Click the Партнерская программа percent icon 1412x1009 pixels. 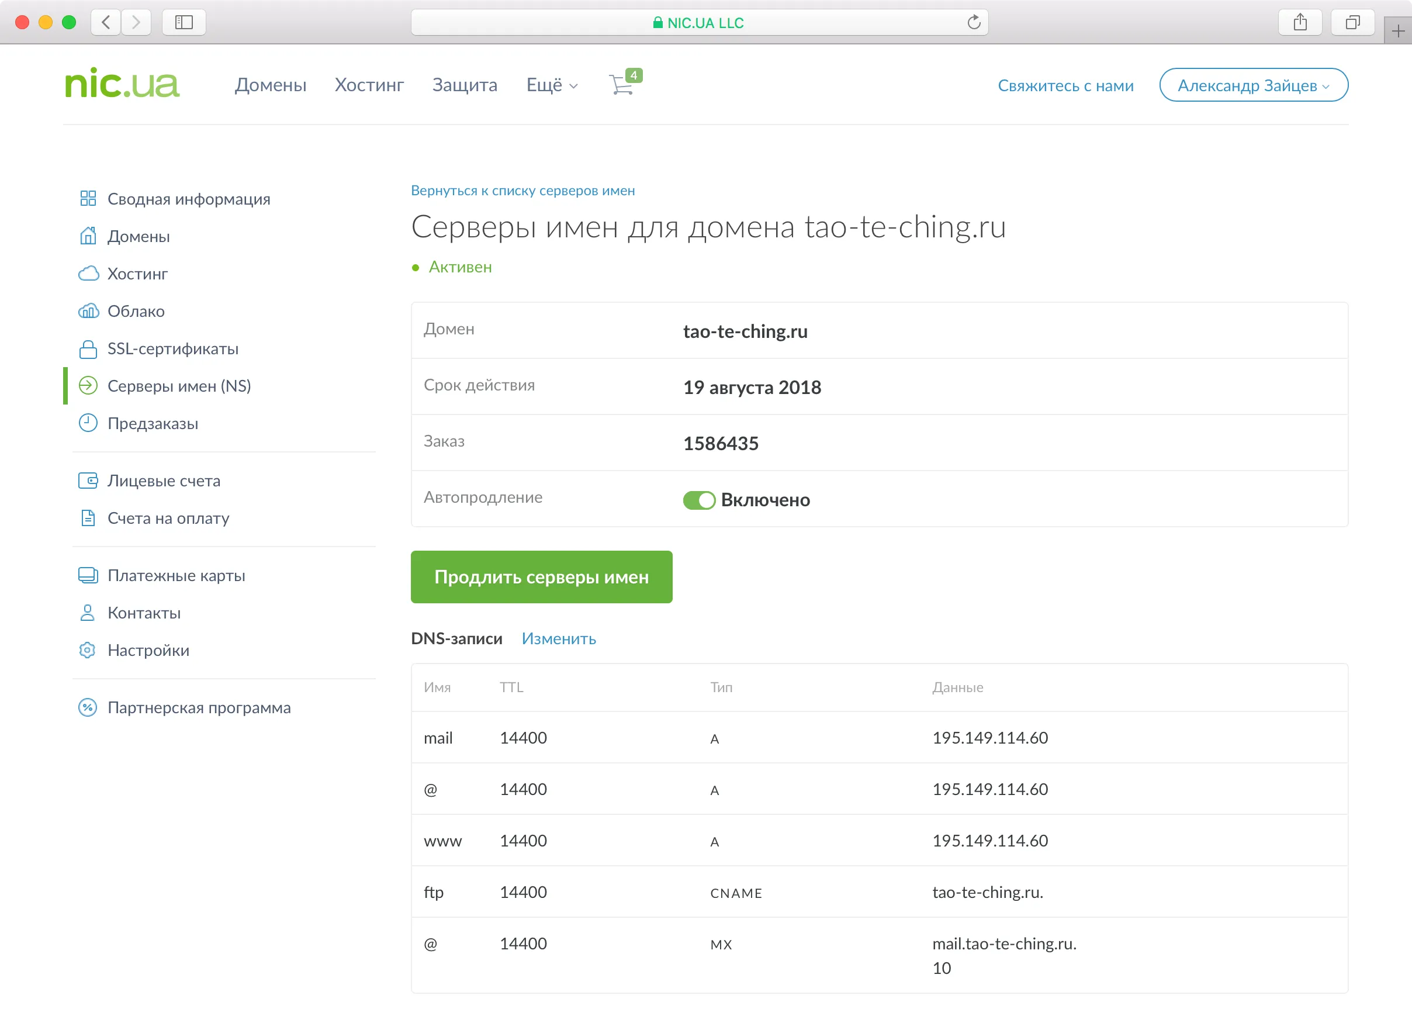[88, 707]
